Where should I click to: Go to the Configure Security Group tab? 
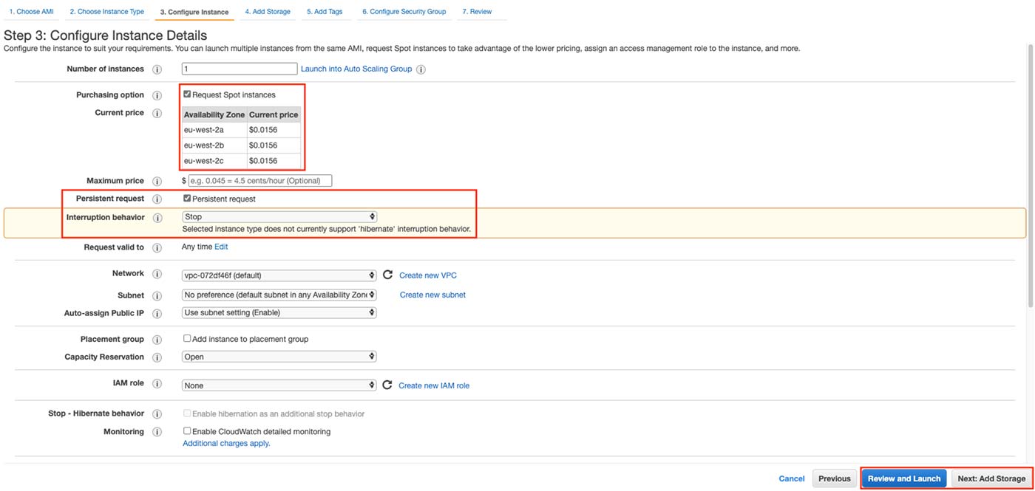[404, 11]
